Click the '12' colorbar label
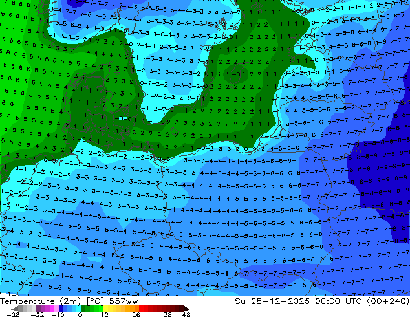Viewport: 410px width, 317px height. pyautogui.click(x=105, y=314)
